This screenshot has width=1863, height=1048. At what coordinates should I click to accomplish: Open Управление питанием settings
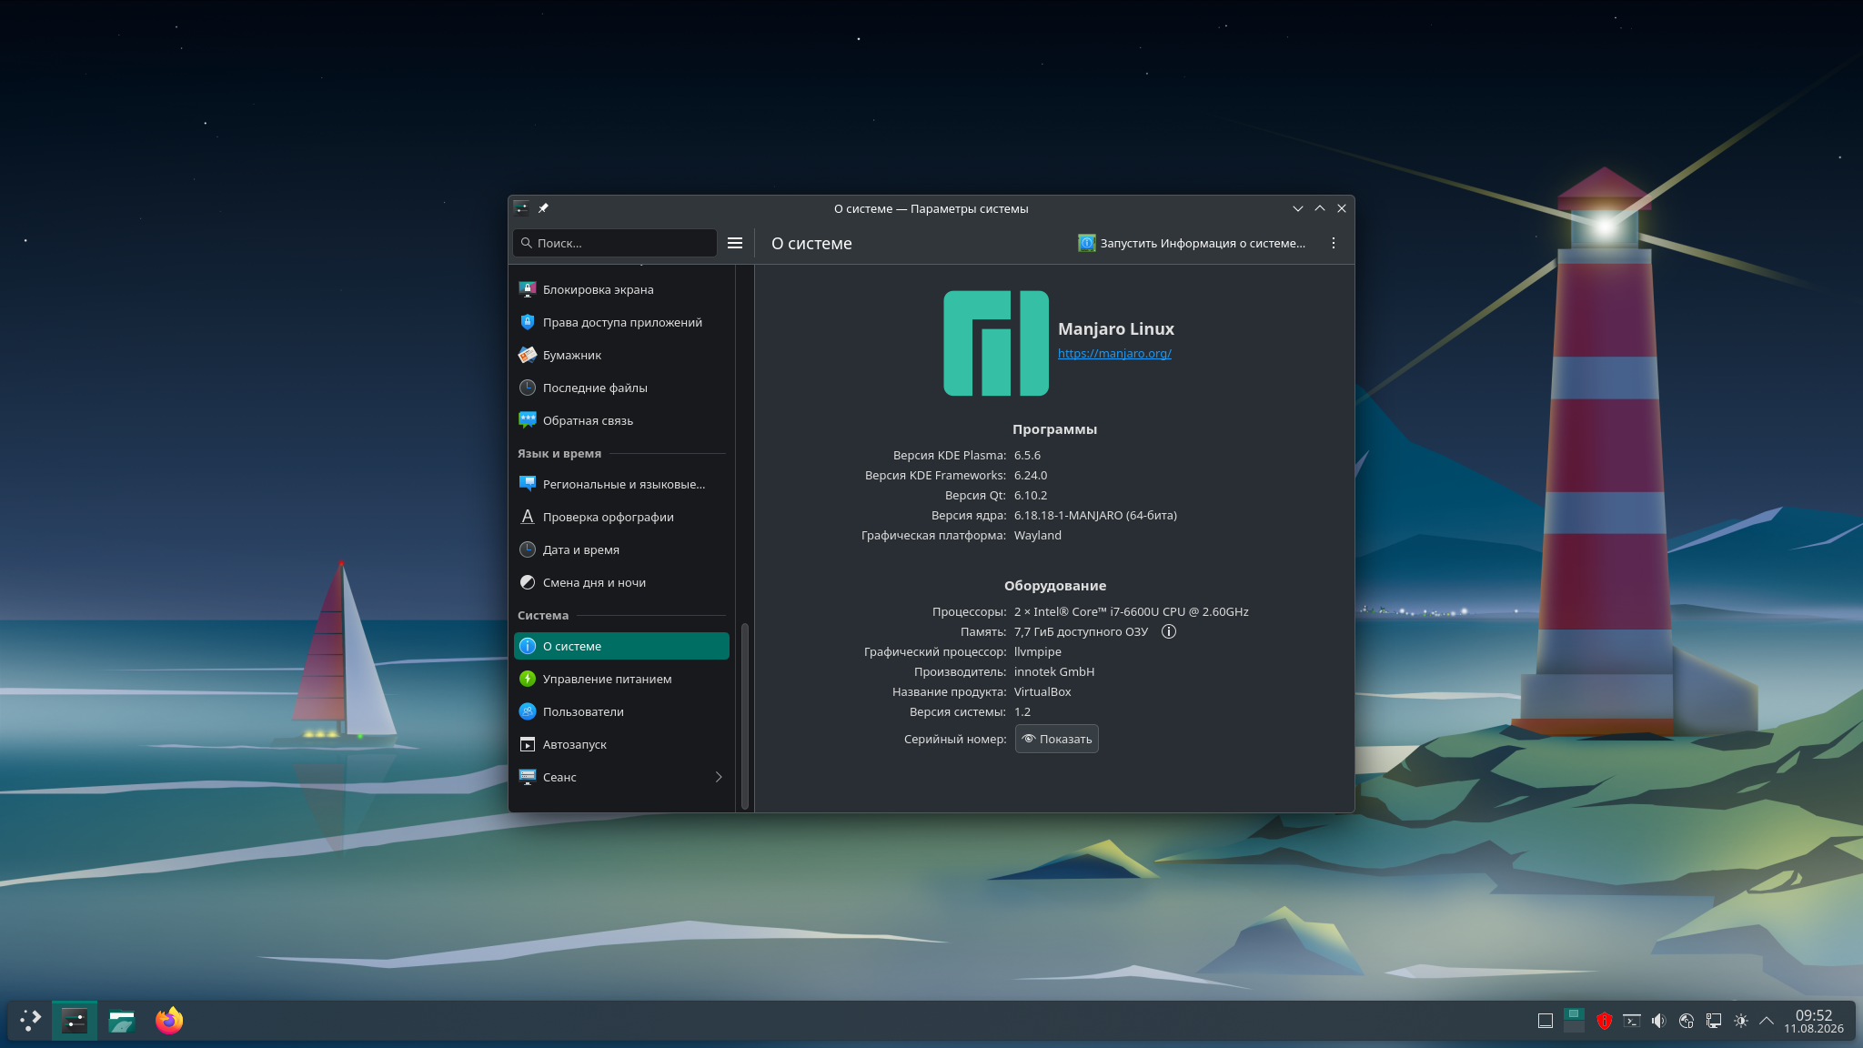[x=621, y=679]
